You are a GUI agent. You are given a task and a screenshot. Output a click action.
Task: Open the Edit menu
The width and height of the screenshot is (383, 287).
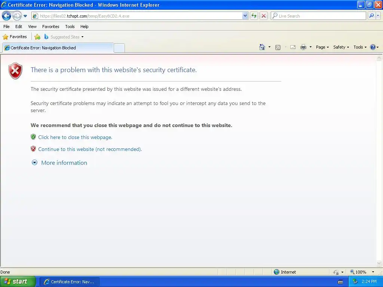click(19, 27)
